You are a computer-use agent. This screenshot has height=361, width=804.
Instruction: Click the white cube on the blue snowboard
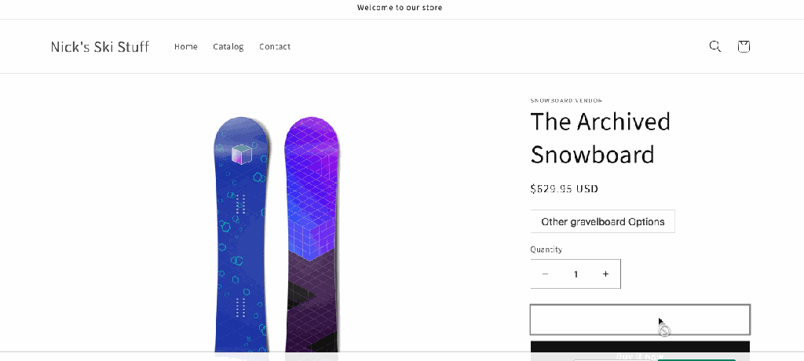(x=243, y=154)
